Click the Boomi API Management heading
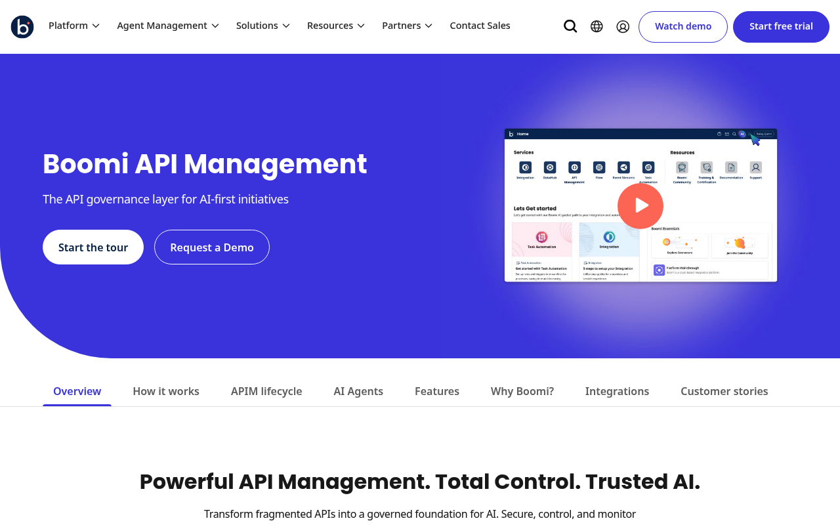Screen dimensions: 840x525 coord(205,164)
